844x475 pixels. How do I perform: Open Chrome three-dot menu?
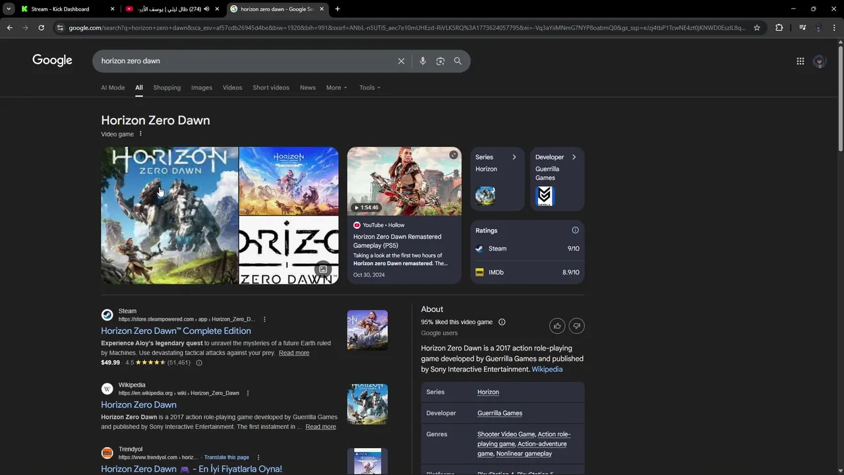pos(834,28)
